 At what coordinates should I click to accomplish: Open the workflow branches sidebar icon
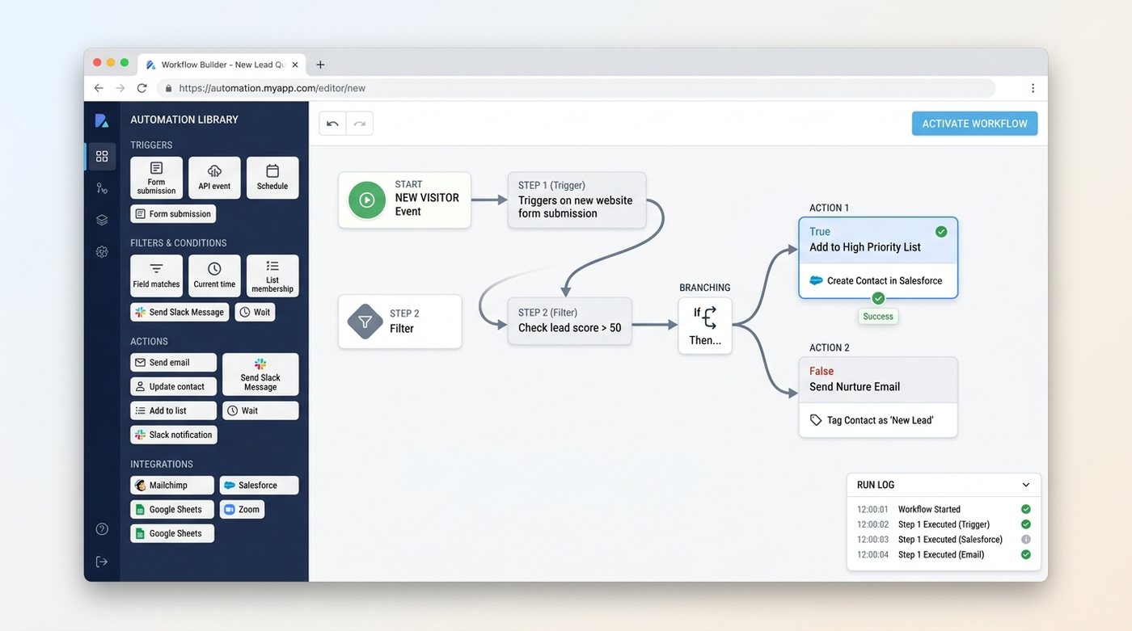coord(102,188)
